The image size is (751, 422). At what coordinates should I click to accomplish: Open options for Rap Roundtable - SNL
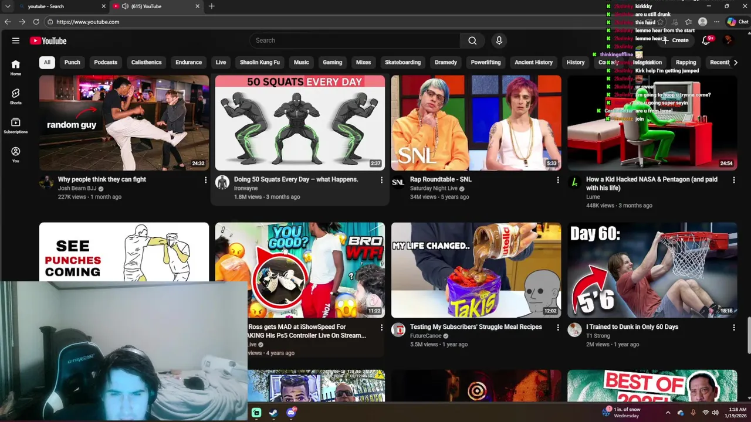pos(557,180)
